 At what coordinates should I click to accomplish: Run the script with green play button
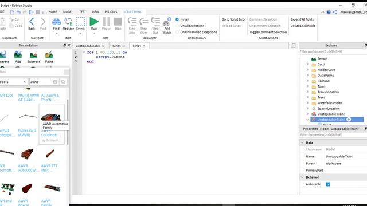[x=94, y=22]
